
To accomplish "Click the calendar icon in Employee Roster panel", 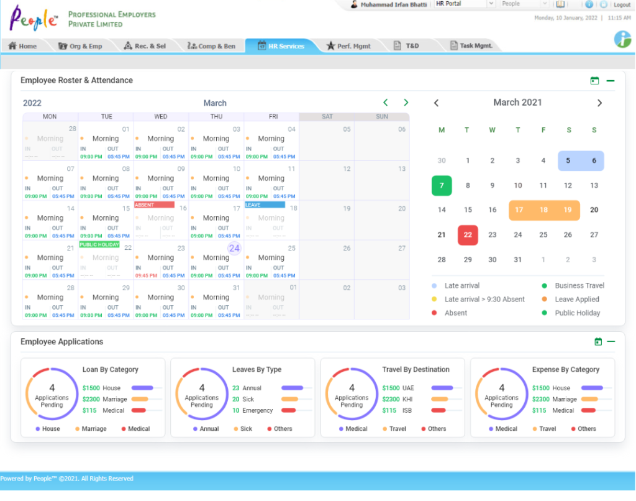I will (x=594, y=81).
